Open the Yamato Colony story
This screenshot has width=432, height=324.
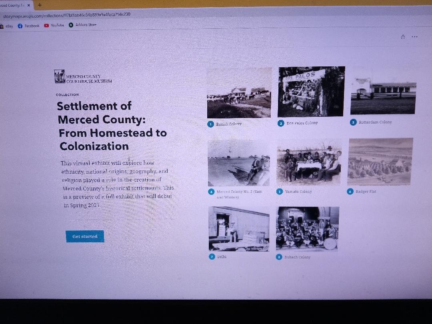tap(308, 162)
